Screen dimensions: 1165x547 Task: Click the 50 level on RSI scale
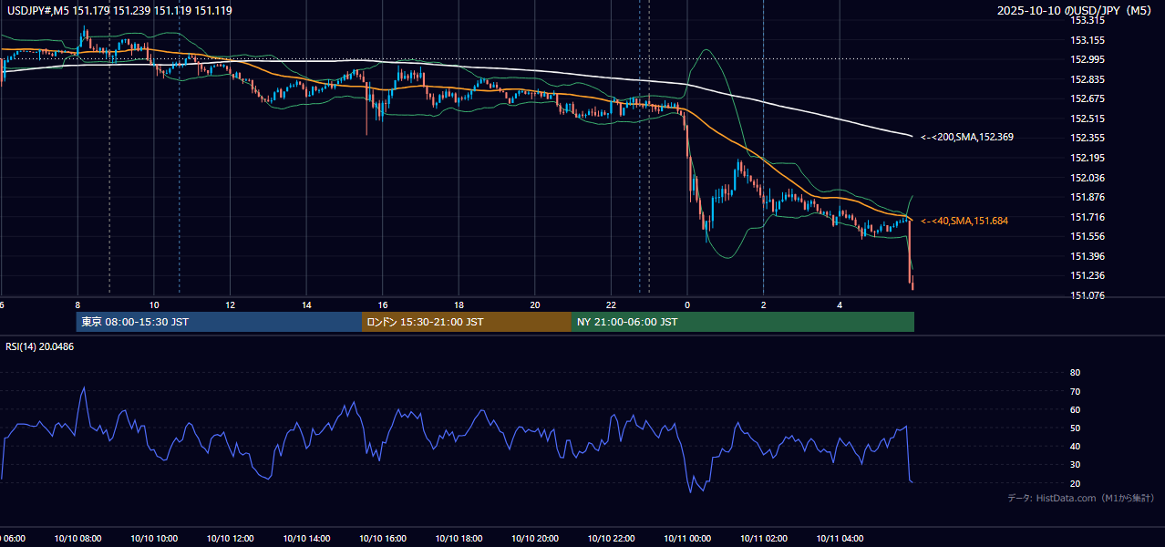pos(1076,428)
